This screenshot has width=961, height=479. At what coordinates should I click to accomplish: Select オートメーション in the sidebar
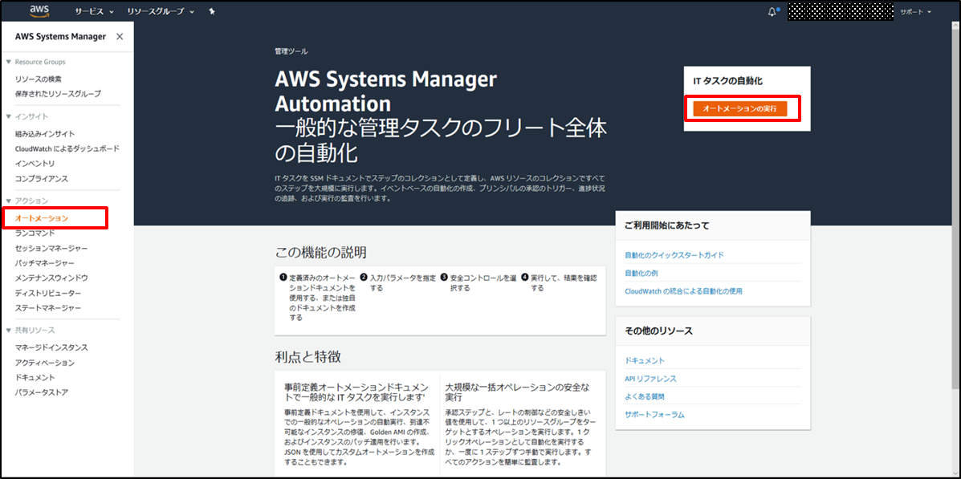coord(42,218)
